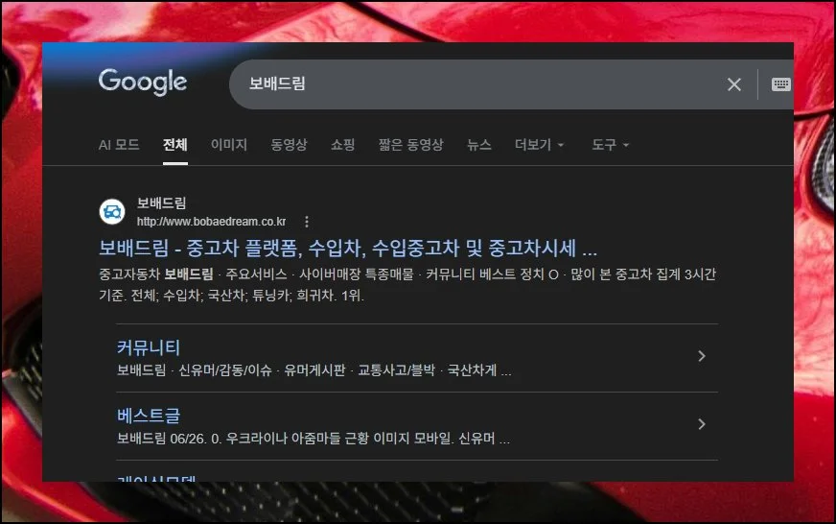Visit the 베스트글 sitelink

coord(149,416)
